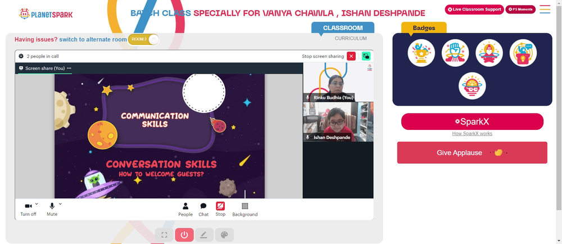Expand the microphone options chevron
The width and height of the screenshot is (562, 244).
[60, 204]
